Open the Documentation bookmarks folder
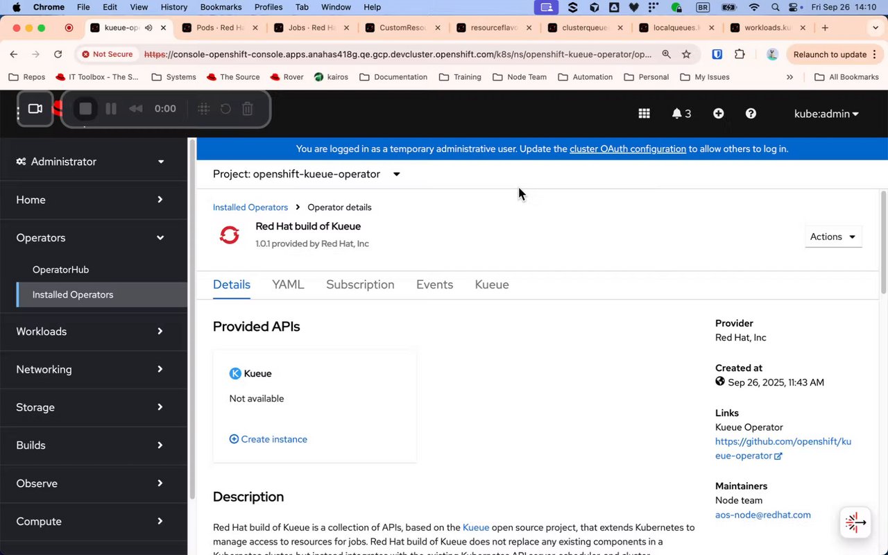Viewport: 888px width, 555px height. point(393,77)
